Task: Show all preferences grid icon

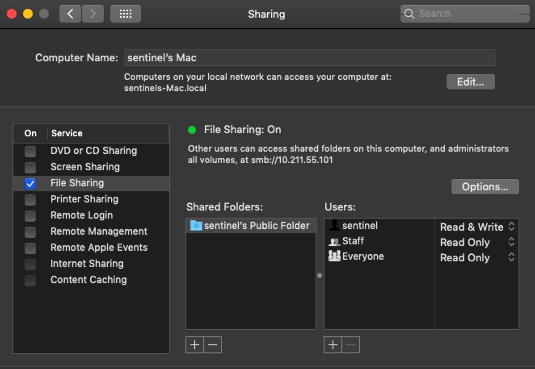Action: pos(125,14)
